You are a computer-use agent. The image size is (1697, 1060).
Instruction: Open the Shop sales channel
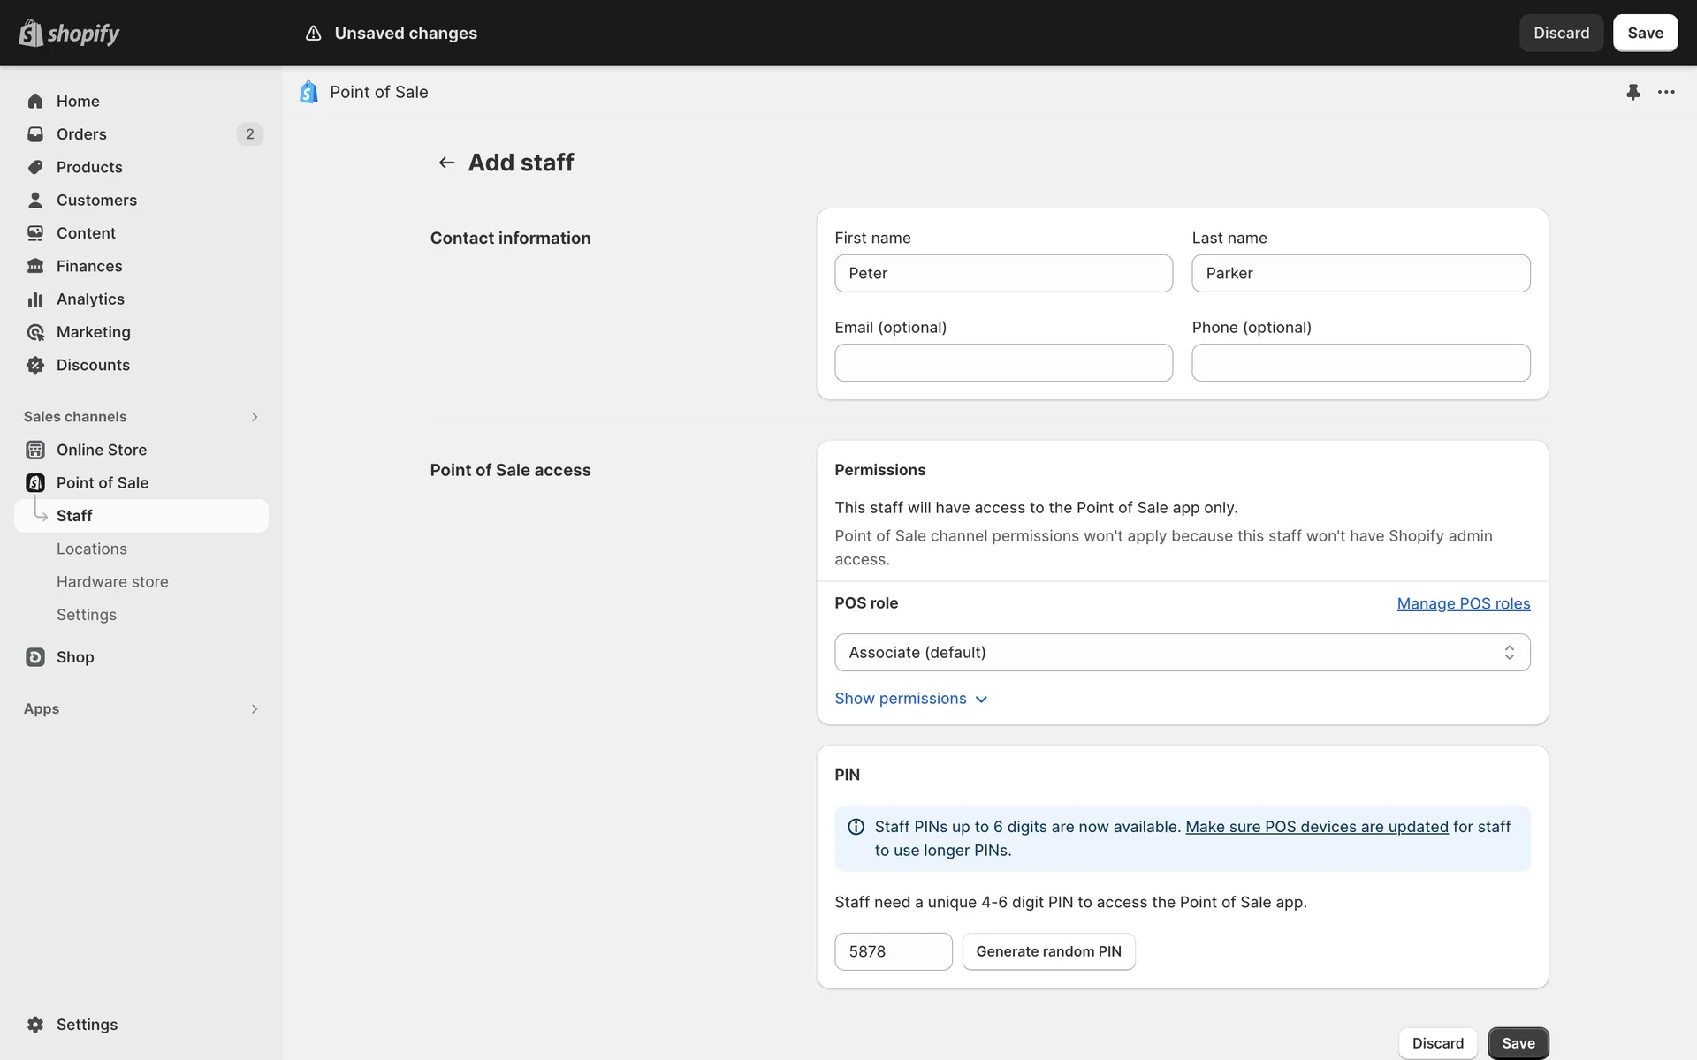[75, 657]
